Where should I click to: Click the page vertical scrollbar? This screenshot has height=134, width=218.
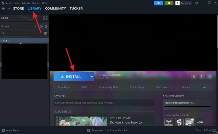[217, 31]
